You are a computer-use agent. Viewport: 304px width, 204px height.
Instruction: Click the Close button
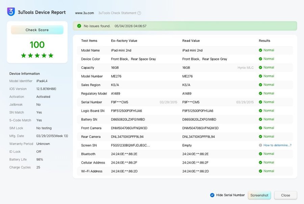285,195
